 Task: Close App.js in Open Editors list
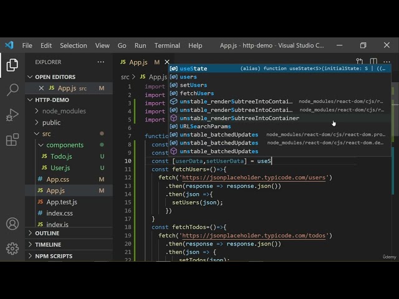tap(41, 88)
